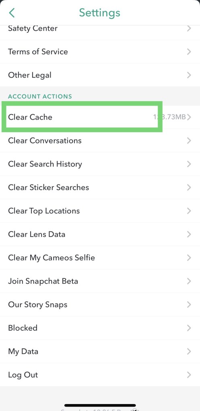
Task: Tap the chevron on the Log Out row
Action: (x=189, y=375)
